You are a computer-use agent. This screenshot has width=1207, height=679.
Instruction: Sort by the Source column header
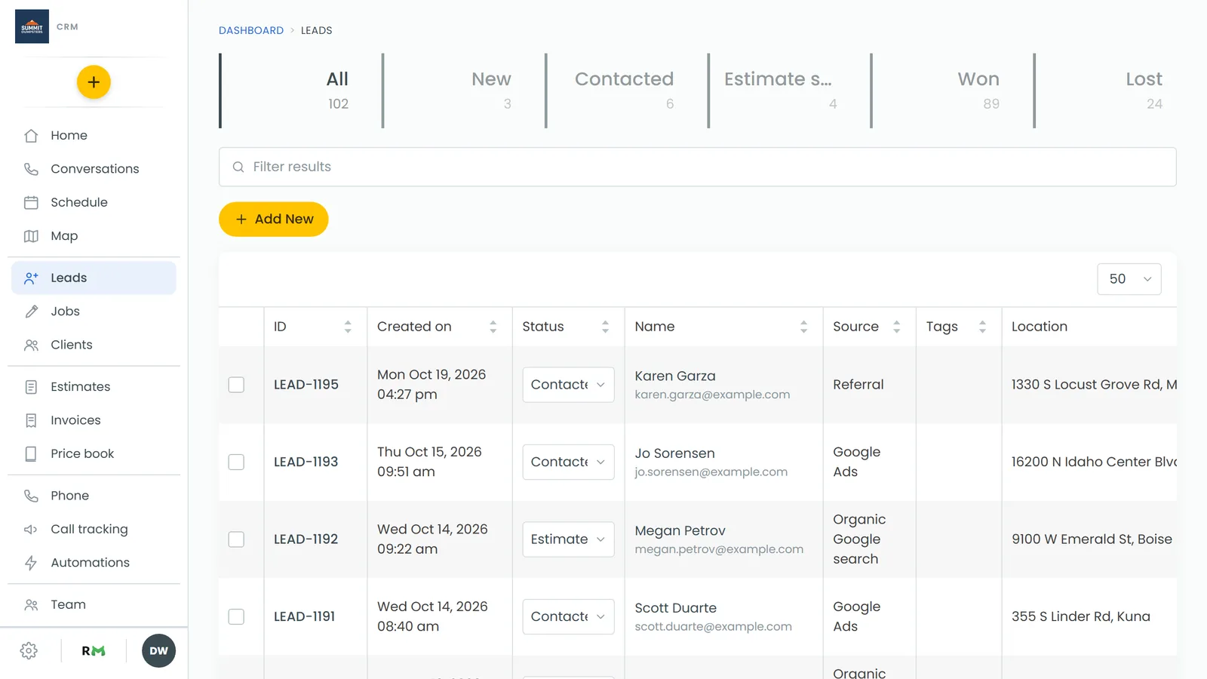click(x=869, y=327)
